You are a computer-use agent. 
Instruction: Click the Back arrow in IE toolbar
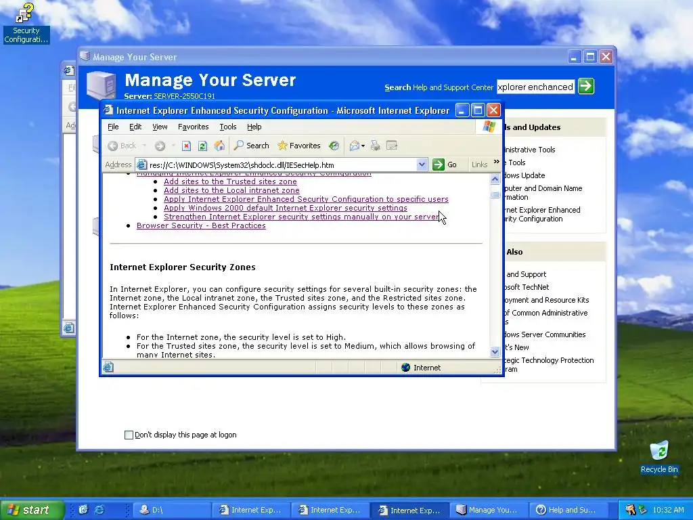122,146
